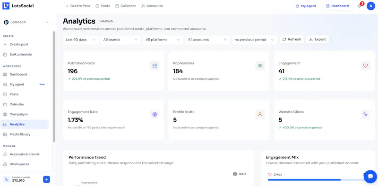Open the vs previous period dropdown
Screen dimensions: 378x186
(255, 40)
